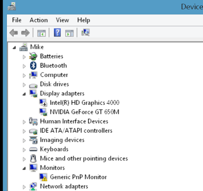Click the Disk drives category icon
203x191 pixels.
[x=33, y=86]
